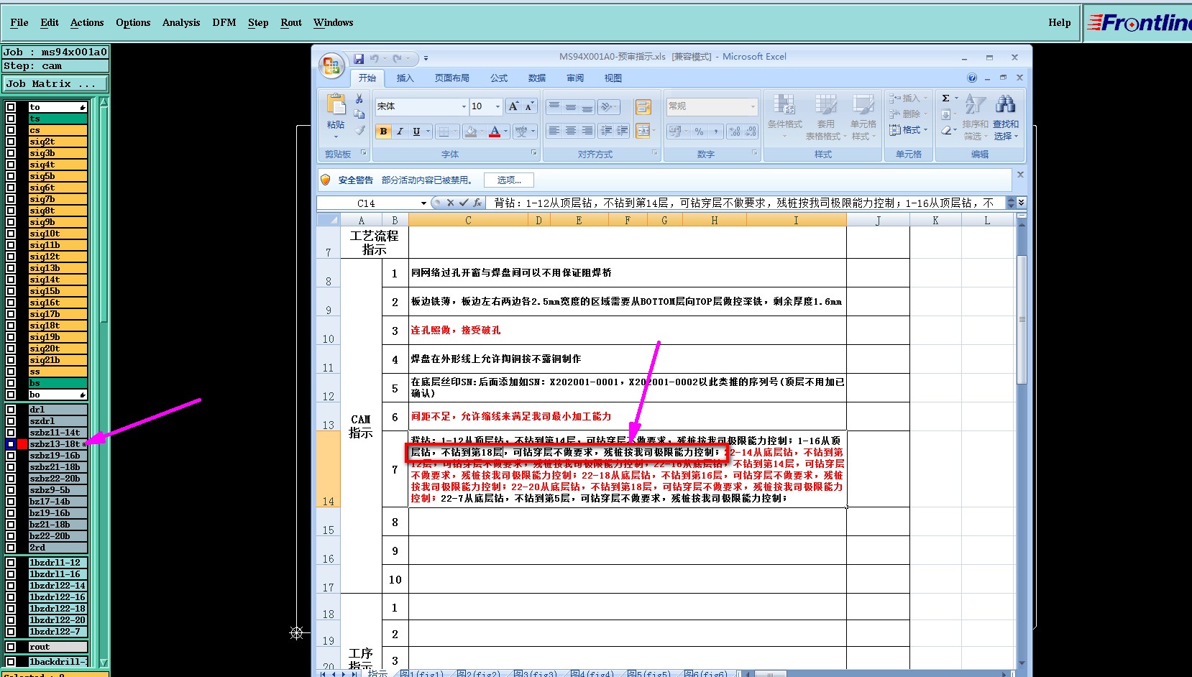The width and height of the screenshot is (1192, 677).
Task: Click the Percent style icon
Action: 699,132
